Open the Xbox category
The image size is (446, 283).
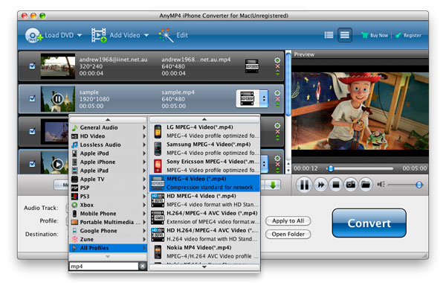tap(108, 205)
